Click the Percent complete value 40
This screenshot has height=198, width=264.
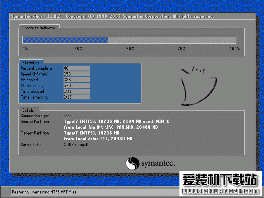point(77,68)
